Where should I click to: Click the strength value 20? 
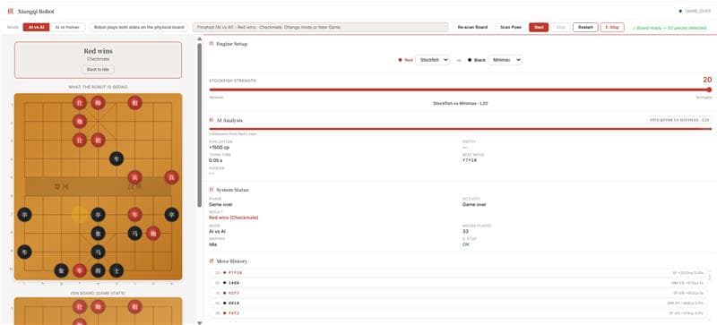pos(707,80)
